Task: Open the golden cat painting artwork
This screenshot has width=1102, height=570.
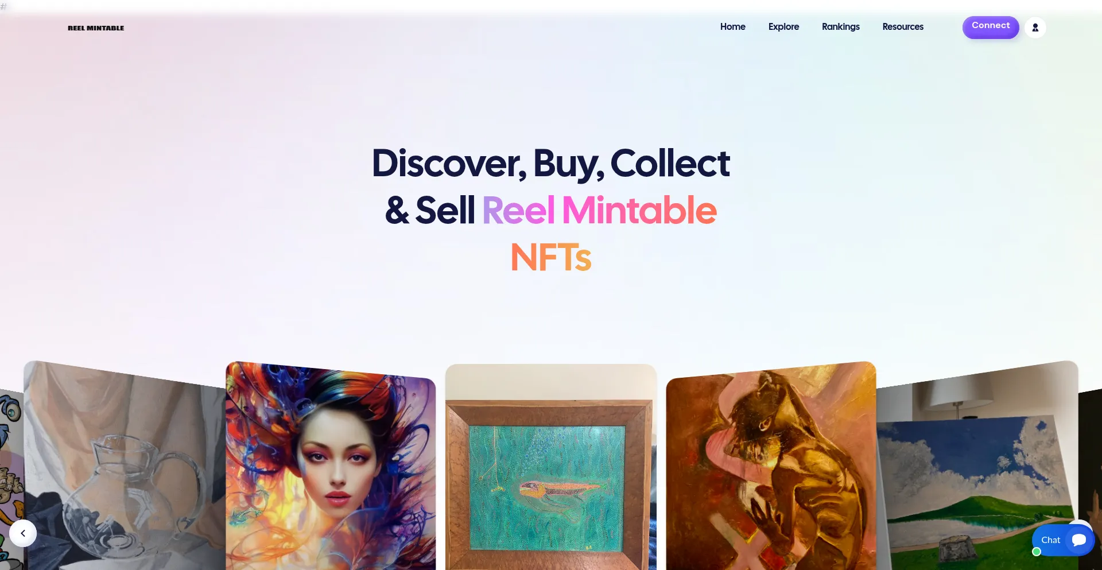Action: click(771, 466)
